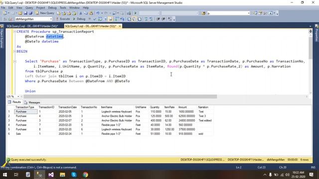Click the Toolbox toolbar icon
The image size is (319, 179).
tap(265, 13)
